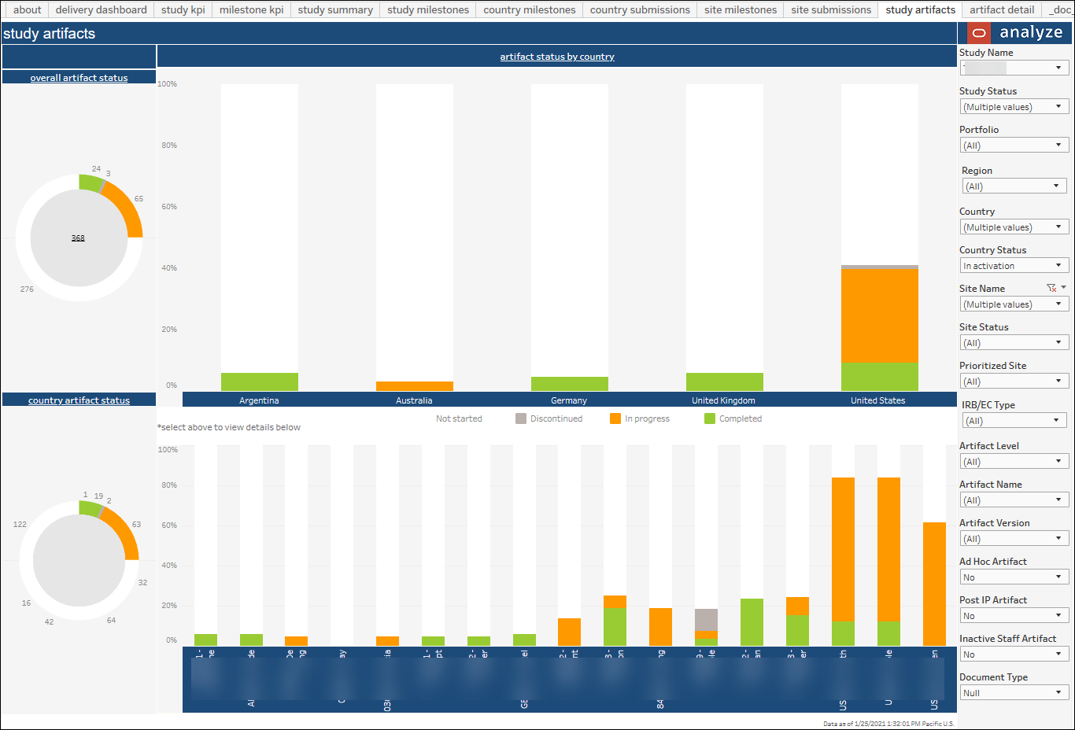Open the Site Name multiple values dropdown
The height and width of the screenshot is (730, 1075).
1014,304
